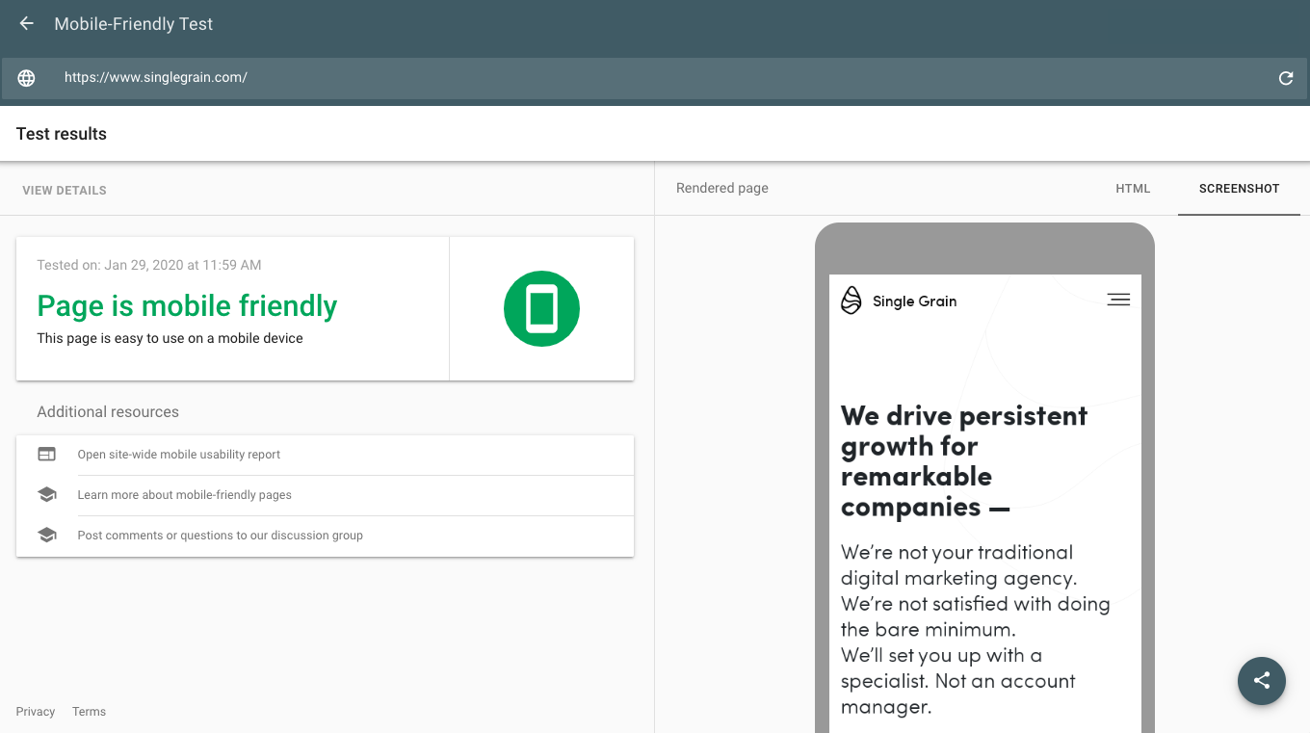1310x733 pixels.
Task: Click the singlegrain.com URL field
Action: tap(655, 78)
